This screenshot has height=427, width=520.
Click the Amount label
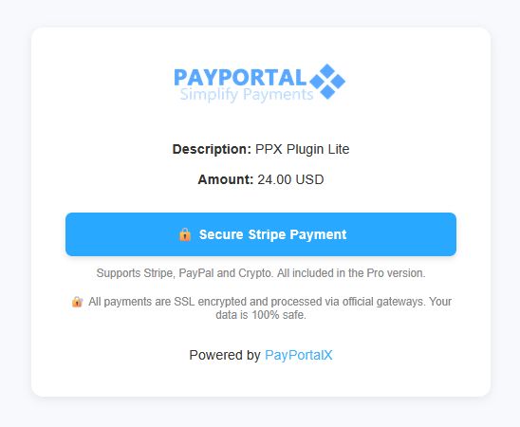(x=226, y=179)
